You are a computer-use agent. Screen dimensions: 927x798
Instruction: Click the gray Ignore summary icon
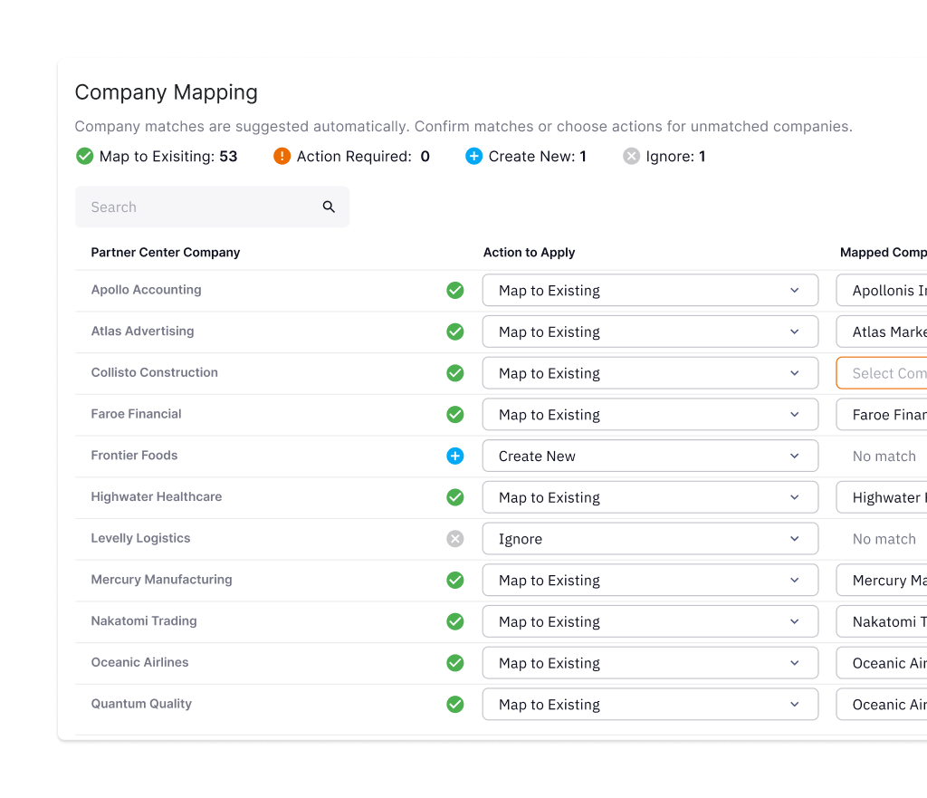click(x=631, y=156)
